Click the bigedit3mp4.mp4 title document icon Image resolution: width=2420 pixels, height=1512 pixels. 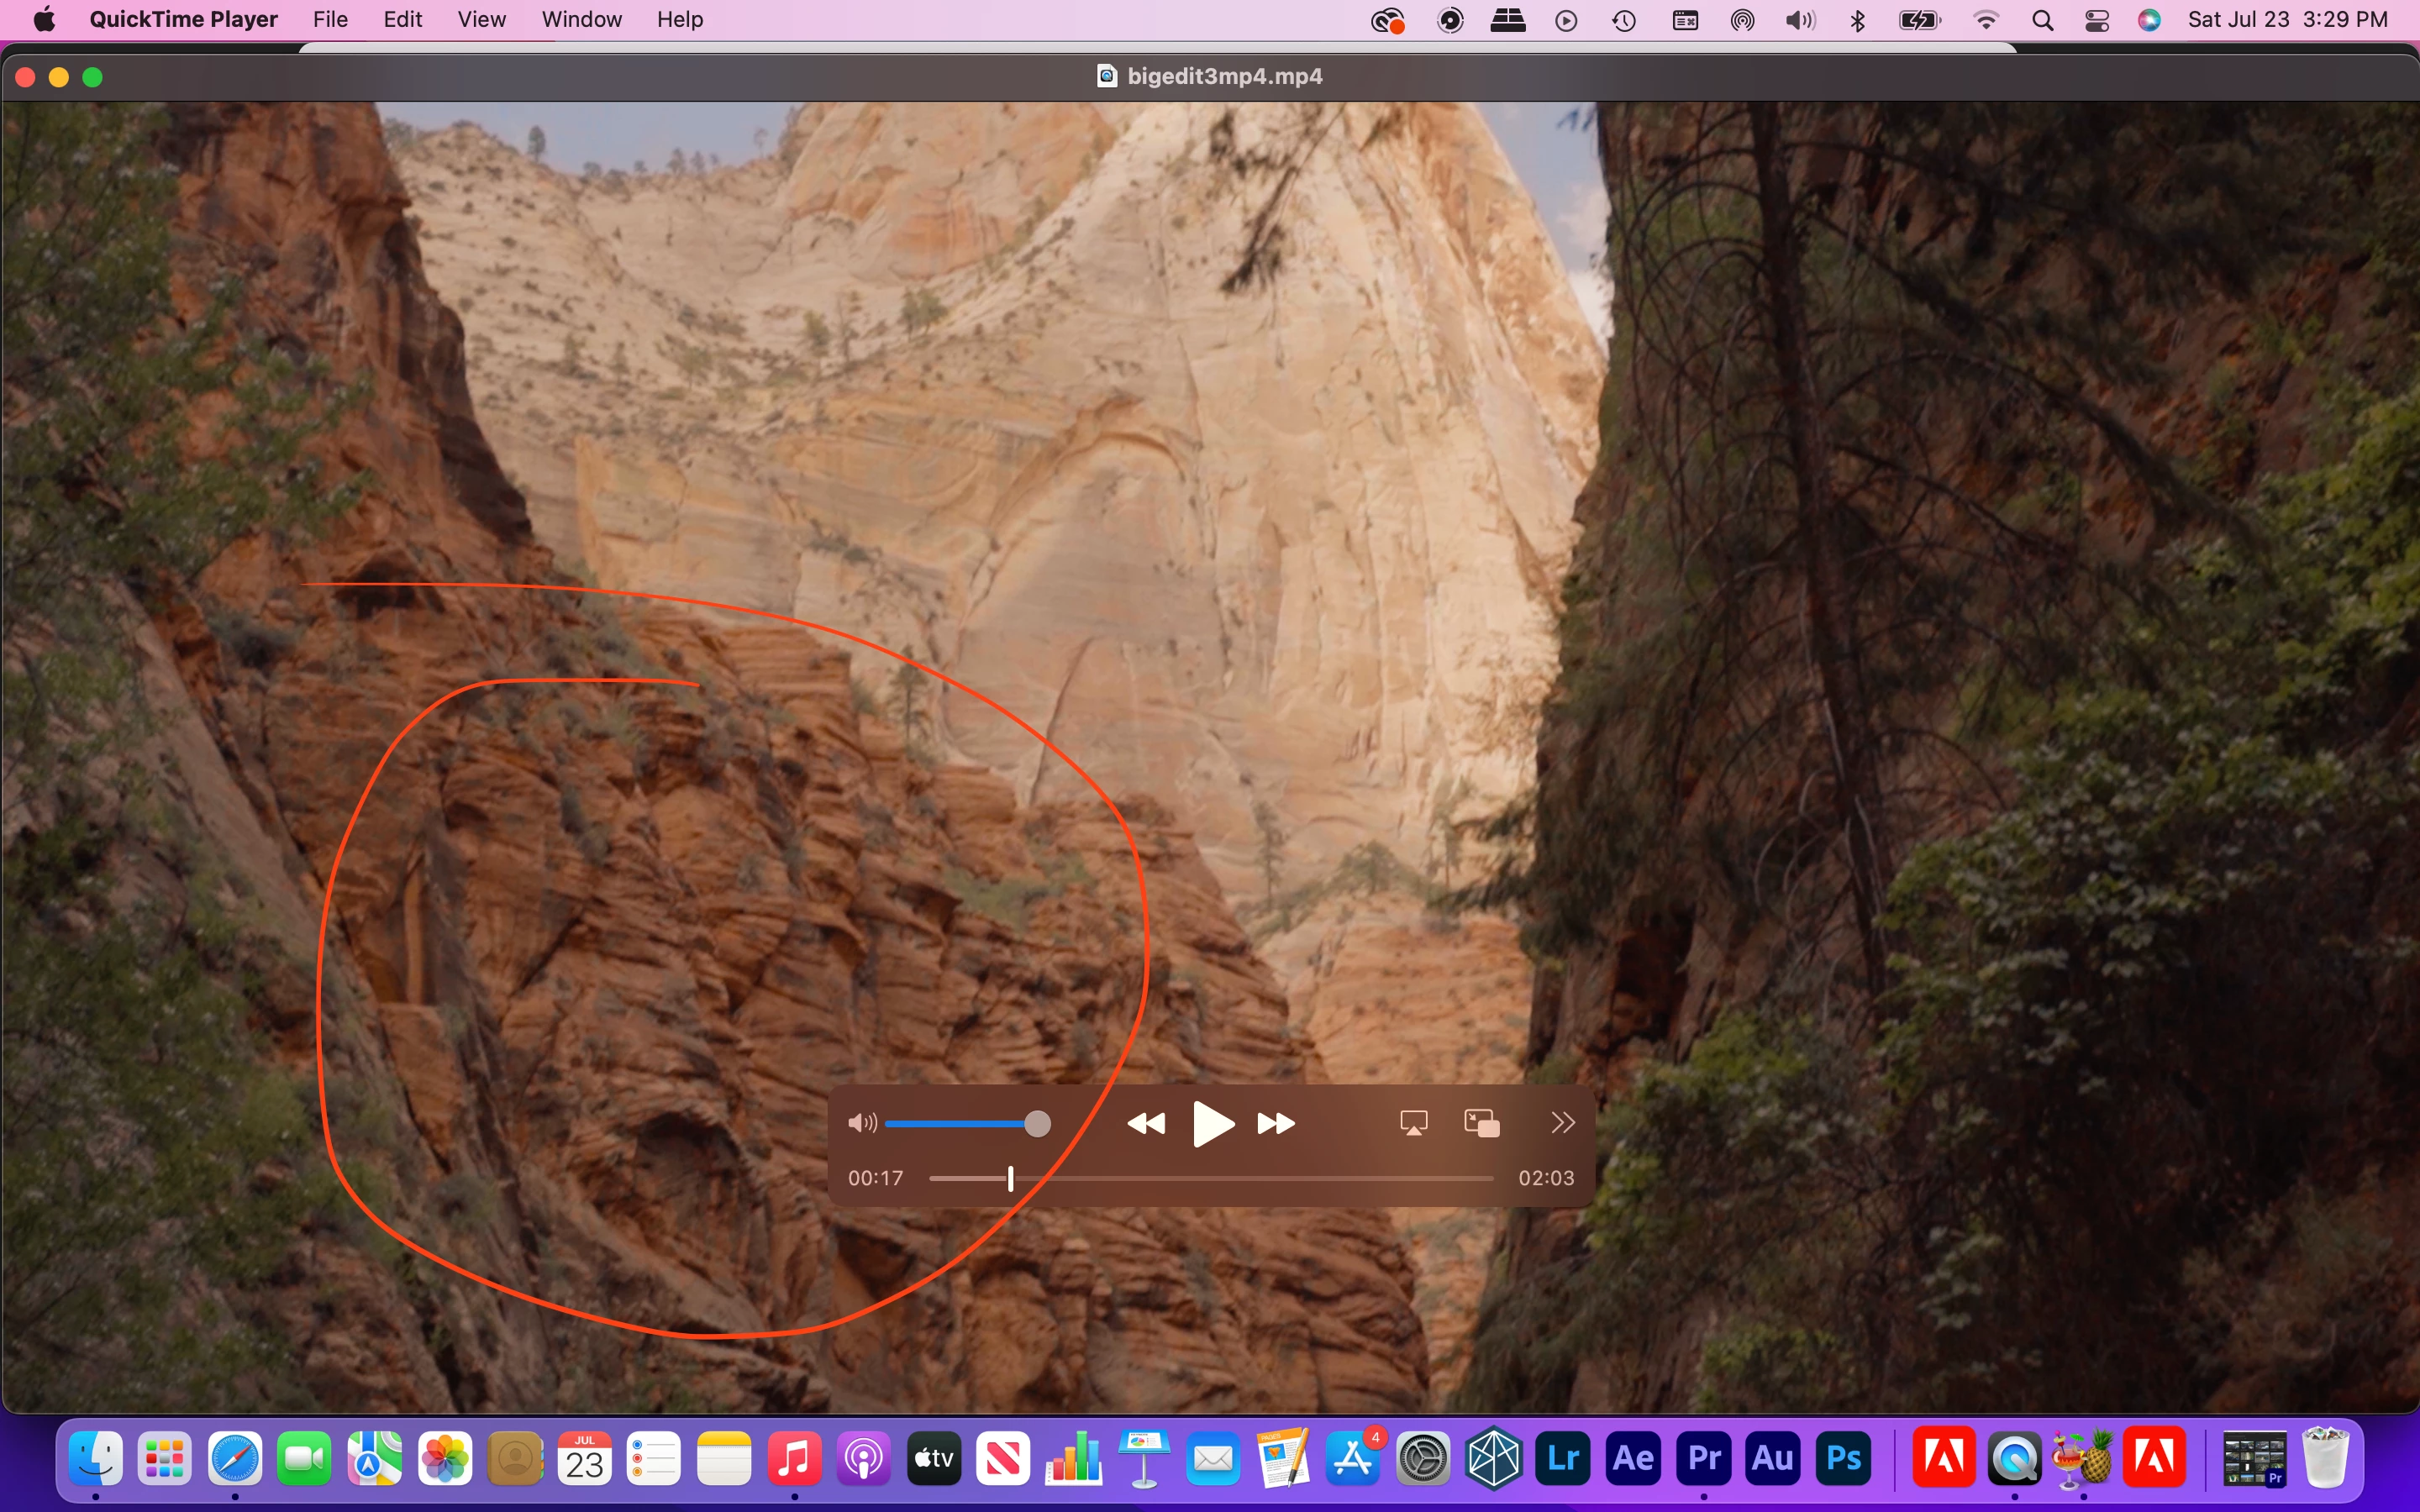[x=1106, y=76]
